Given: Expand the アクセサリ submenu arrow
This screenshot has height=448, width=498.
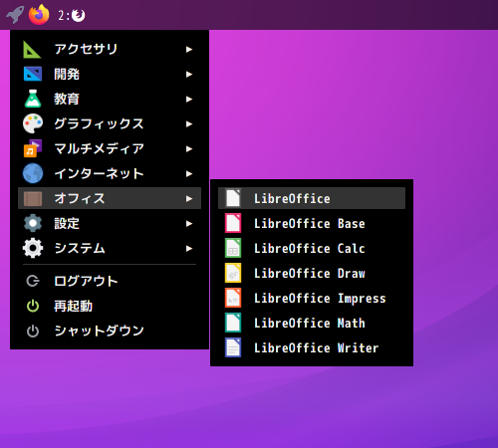Looking at the screenshot, I should [189, 50].
